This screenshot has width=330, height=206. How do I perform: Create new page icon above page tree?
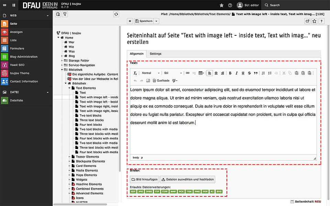58,14
